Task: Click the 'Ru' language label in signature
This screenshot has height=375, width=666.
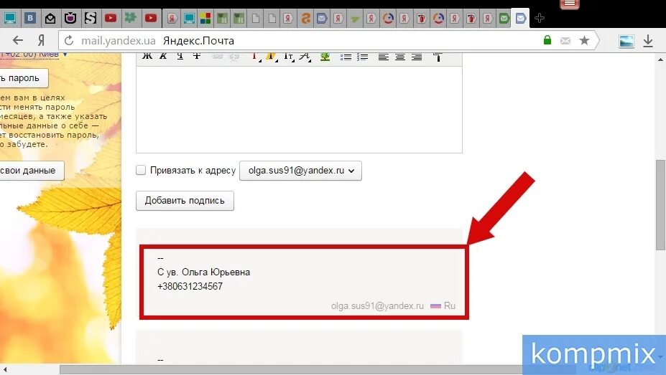Action: coord(449,306)
